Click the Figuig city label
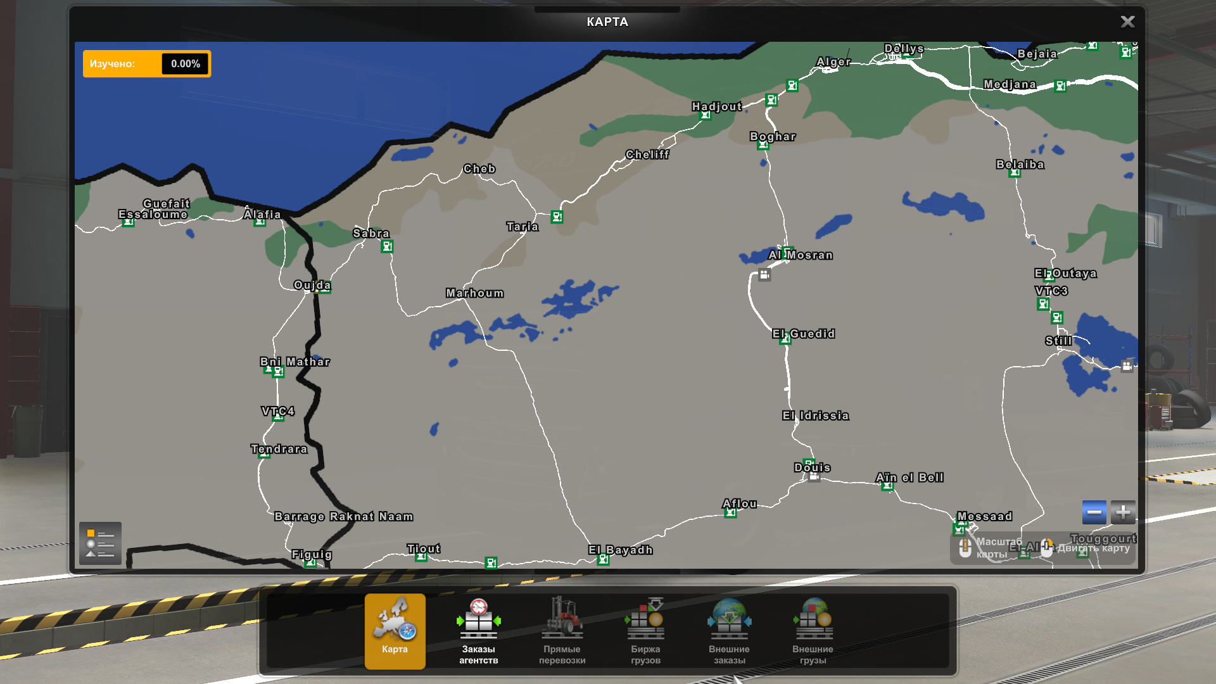1216x684 pixels. [x=312, y=555]
